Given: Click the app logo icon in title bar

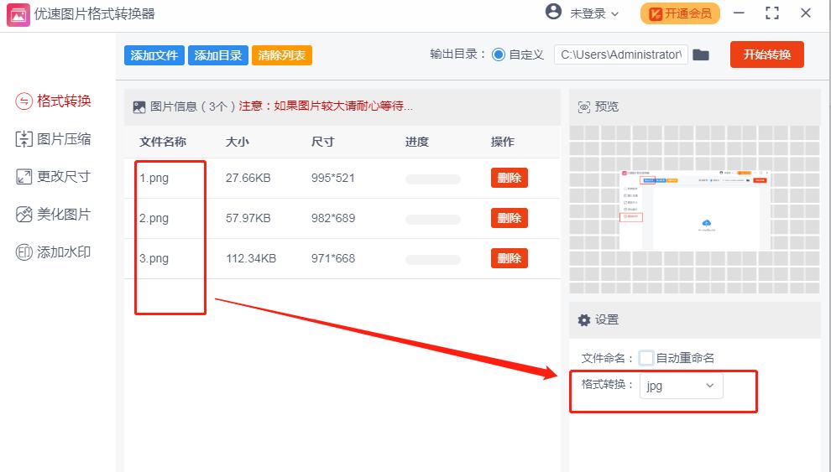Looking at the screenshot, I should (x=18, y=14).
